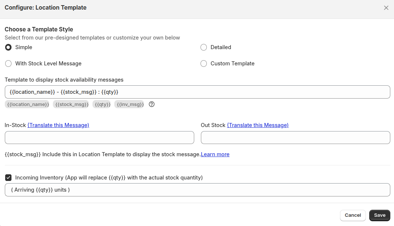
Task: Focus the In-Stock message input
Action: point(99,137)
